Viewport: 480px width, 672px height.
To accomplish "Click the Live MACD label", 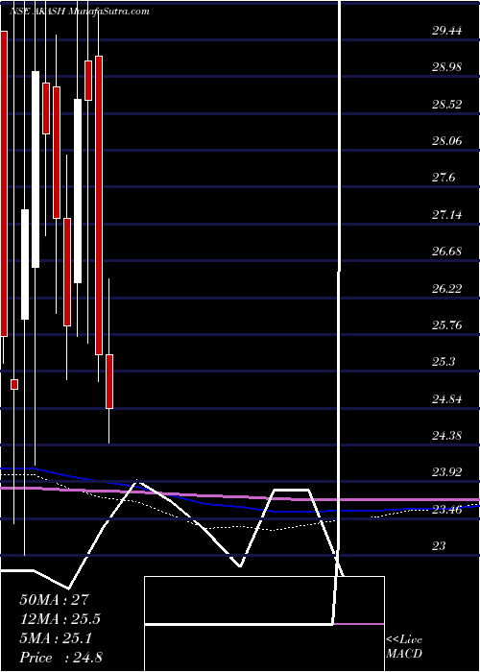I will 404,647.
